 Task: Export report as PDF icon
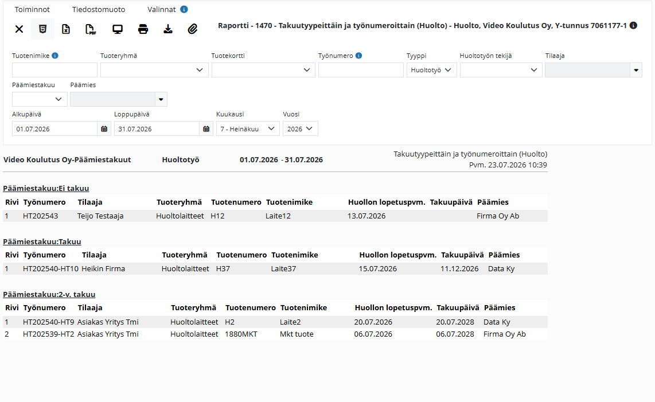(91, 29)
